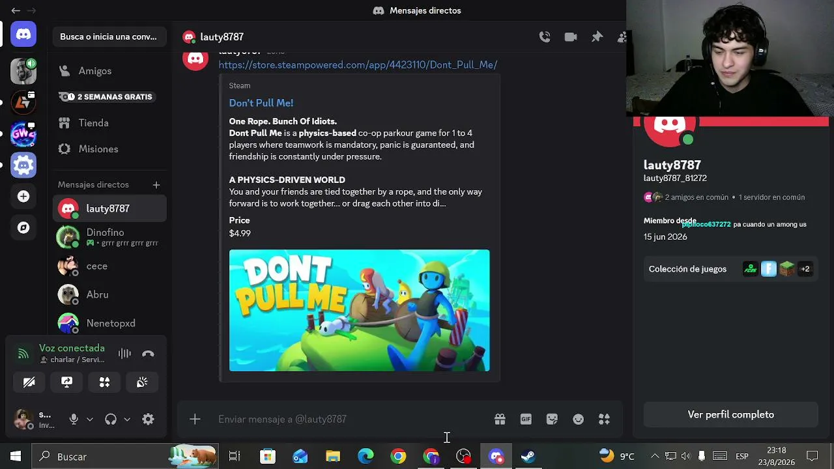Open Windows notification center

click(x=812, y=457)
